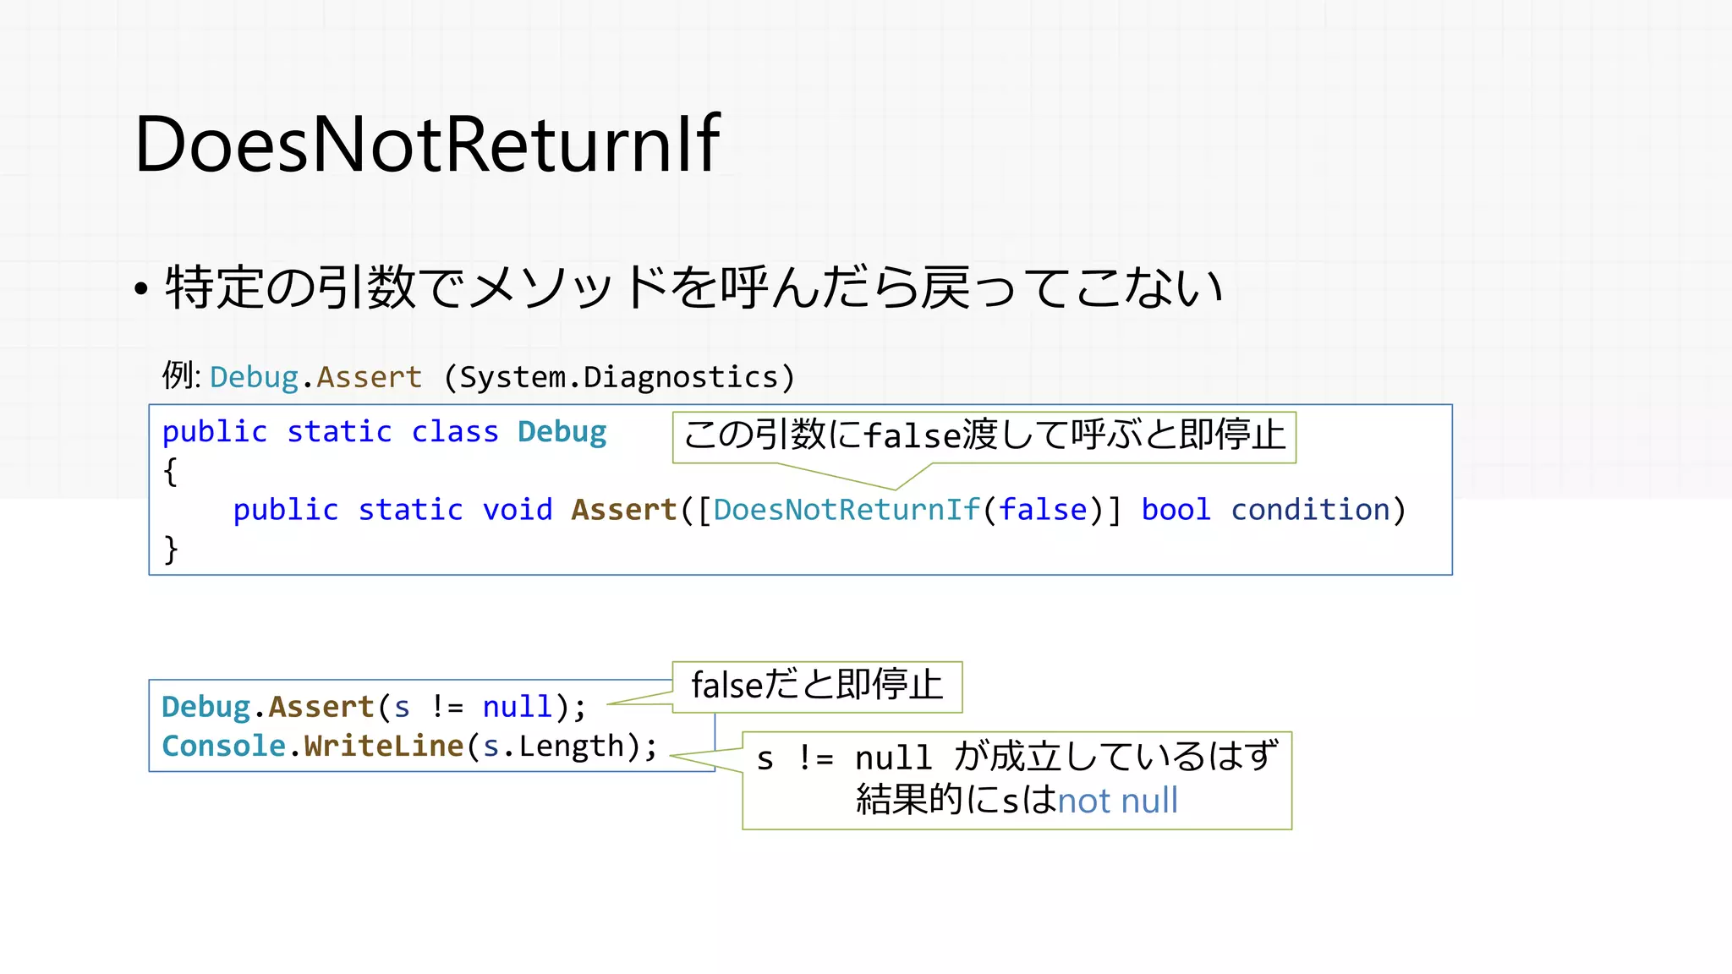This screenshot has width=1732, height=974.
Task: Click the closing brace of the Debug class
Action: pyautogui.click(x=171, y=550)
